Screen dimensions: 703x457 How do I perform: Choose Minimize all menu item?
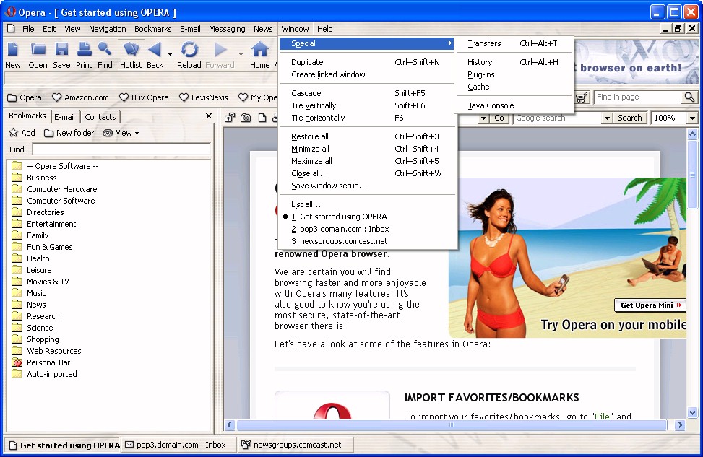[367, 148]
